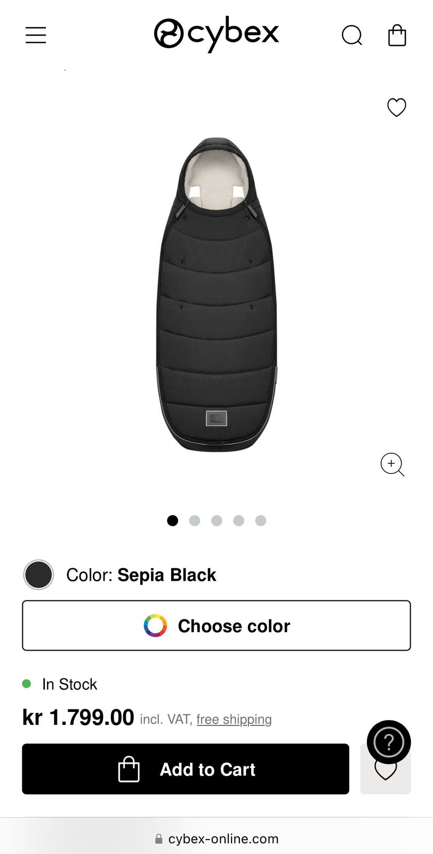Jump to the fifth carousel image dot
This screenshot has width=433, height=854.
click(x=260, y=520)
